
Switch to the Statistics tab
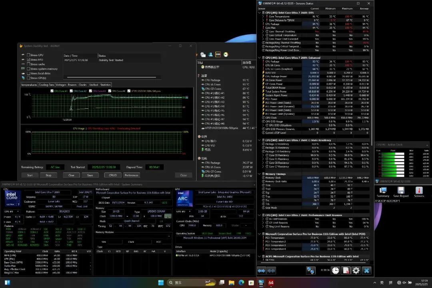pyautogui.click(x=106, y=85)
